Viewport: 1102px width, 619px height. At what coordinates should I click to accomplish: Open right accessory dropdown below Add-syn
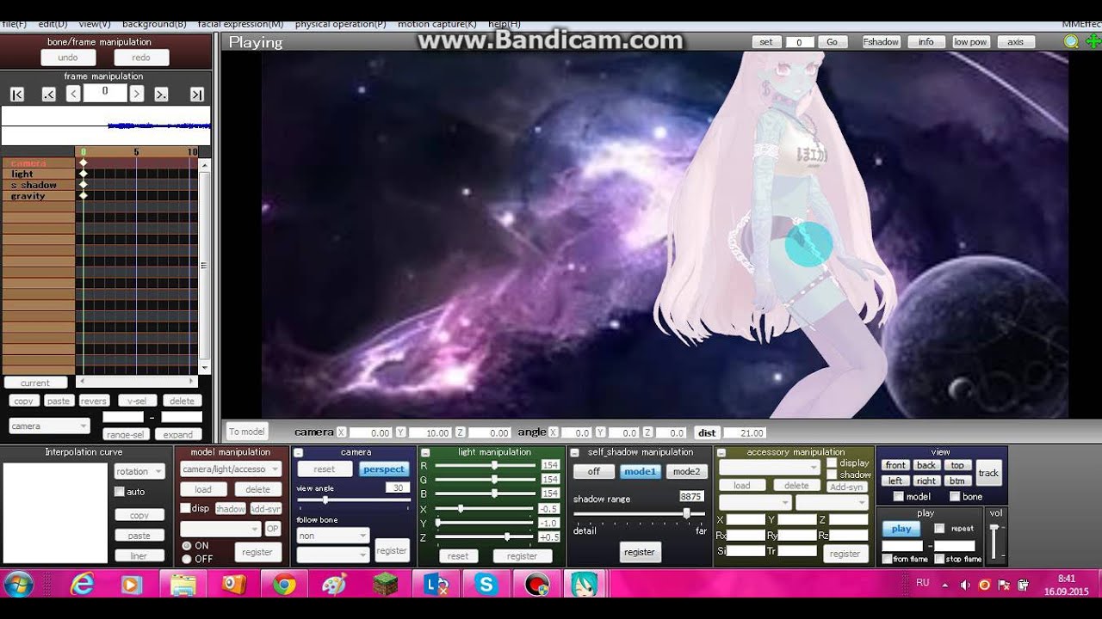(832, 502)
